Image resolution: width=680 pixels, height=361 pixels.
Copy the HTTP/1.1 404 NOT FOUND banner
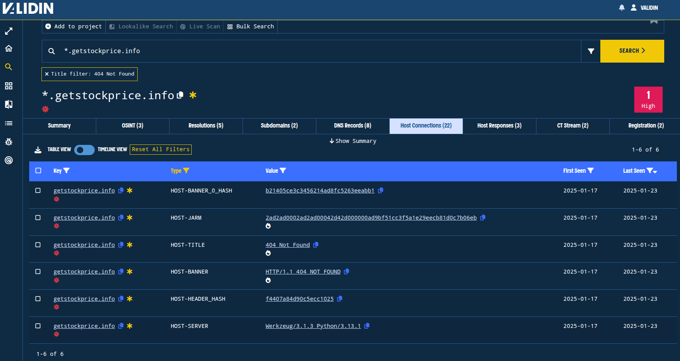point(347,272)
